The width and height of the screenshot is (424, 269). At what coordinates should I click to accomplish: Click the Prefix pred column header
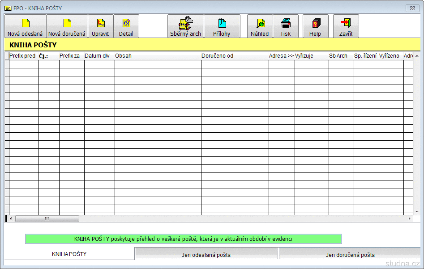click(x=24, y=56)
